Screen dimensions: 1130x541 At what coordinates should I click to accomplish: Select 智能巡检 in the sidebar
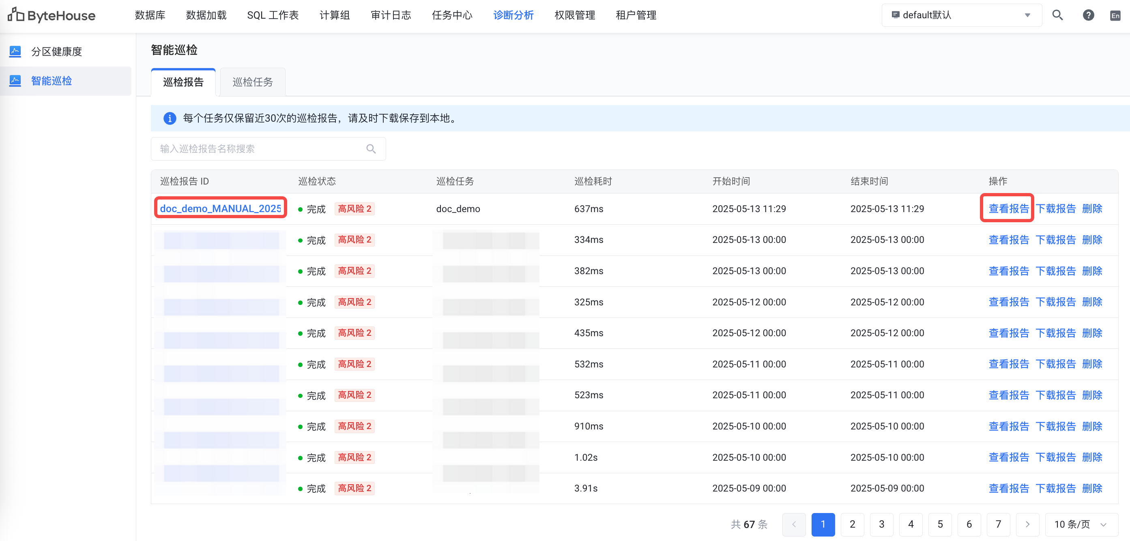[66, 81]
